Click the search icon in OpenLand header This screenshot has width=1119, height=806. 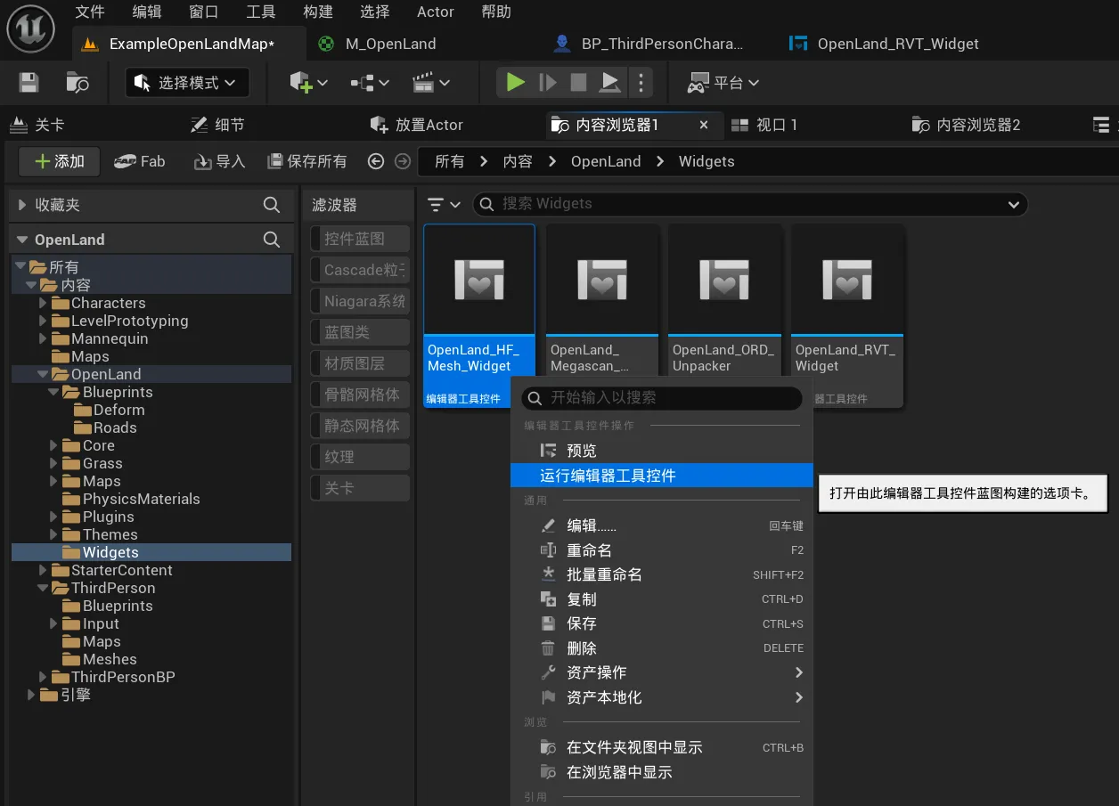point(272,240)
